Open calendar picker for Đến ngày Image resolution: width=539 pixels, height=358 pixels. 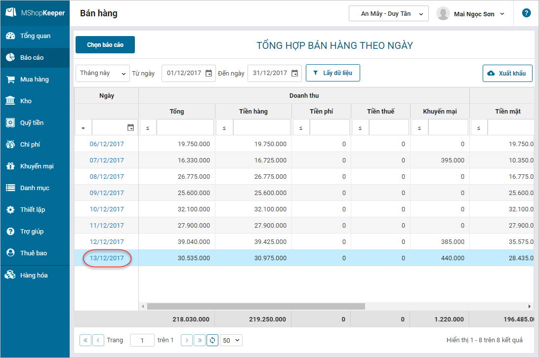(294, 73)
